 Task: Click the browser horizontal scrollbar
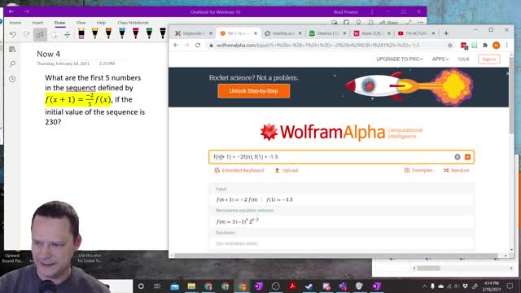click(336, 256)
